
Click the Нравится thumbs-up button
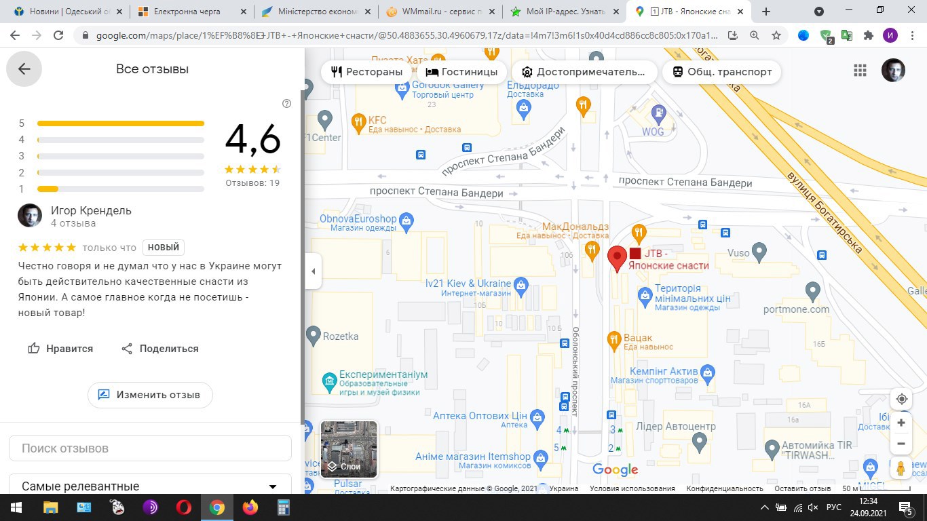point(60,349)
